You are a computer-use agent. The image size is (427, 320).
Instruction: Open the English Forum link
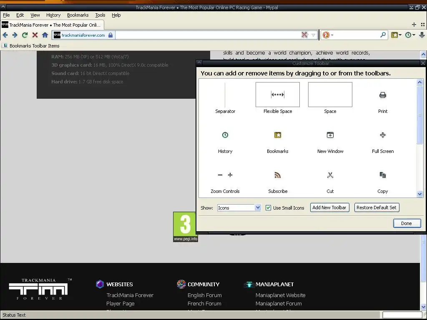click(x=204, y=295)
